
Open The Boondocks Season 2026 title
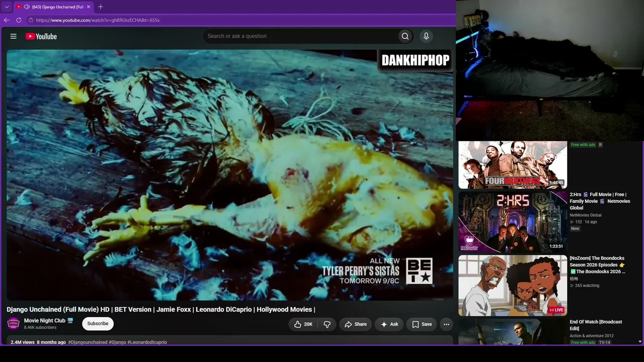click(x=598, y=265)
